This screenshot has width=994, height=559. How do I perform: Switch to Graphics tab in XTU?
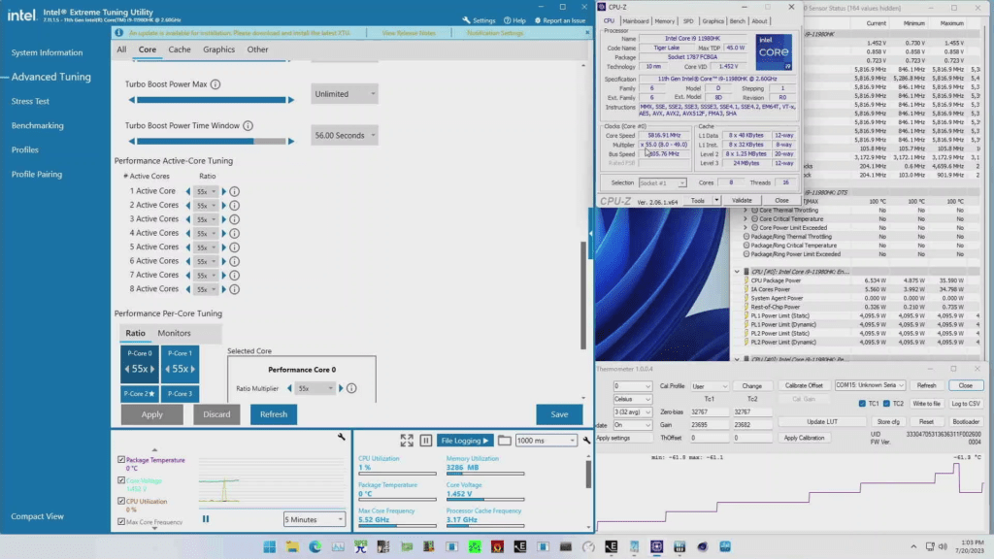(218, 49)
